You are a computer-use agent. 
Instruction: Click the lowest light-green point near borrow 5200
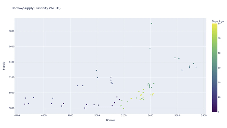tap(124, 108)
